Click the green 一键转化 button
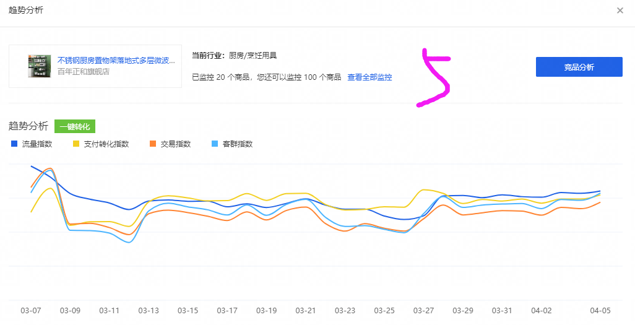635x325 pixels. [x=75, y=126]
